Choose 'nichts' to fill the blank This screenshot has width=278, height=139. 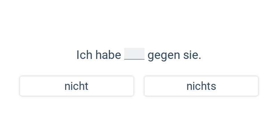pyautogui.click(x=201, y=86)
